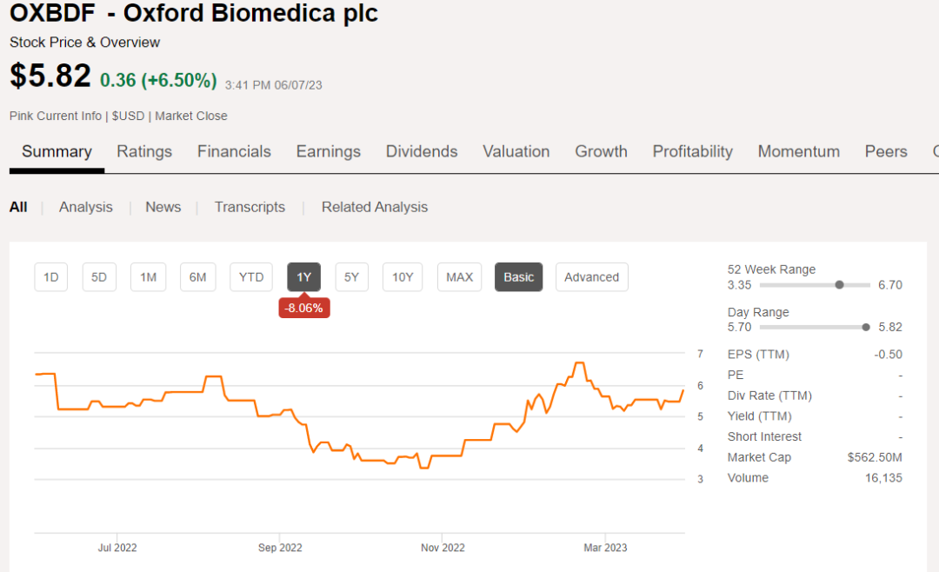939x572 pixels.
Task: Show YTD price performance
Action: (251, 277)
